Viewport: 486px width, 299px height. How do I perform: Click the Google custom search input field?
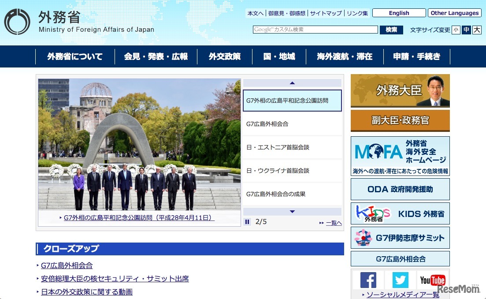click(x=315, y=30)
